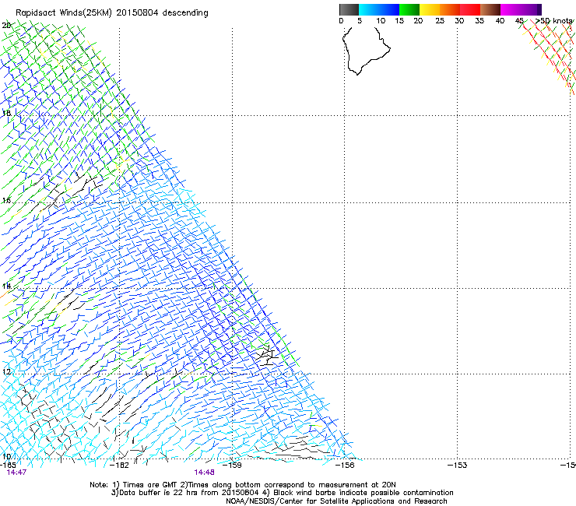Image resolution: width=576 pixels, height=506 pixels.
Task: Click the cyan-to-blue 5–15 knots color bar segment
Action: [x=379, y=9]
